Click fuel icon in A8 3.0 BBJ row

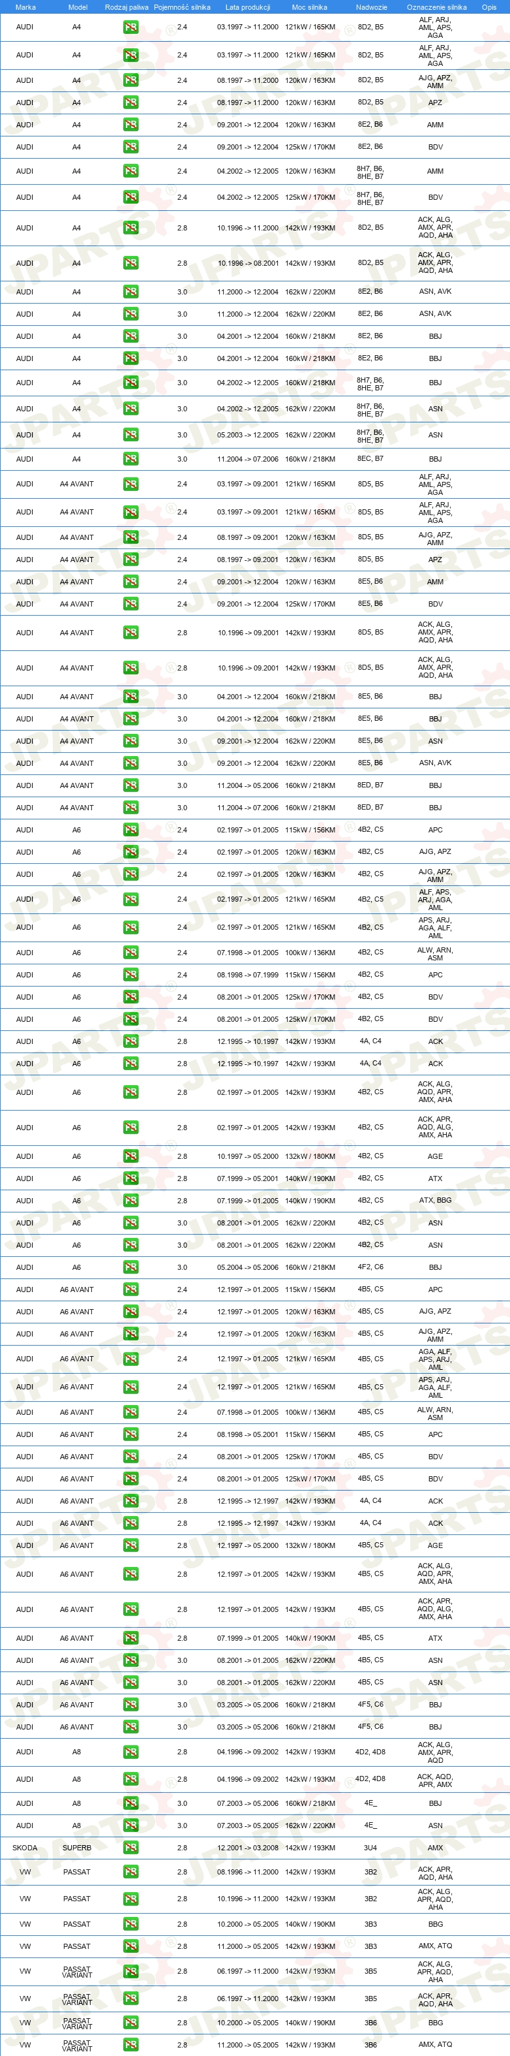(130, 1803)
